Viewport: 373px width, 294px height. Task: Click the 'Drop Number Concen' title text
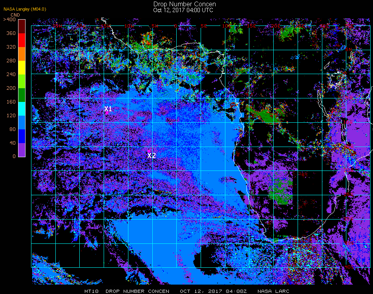(185, 4)
